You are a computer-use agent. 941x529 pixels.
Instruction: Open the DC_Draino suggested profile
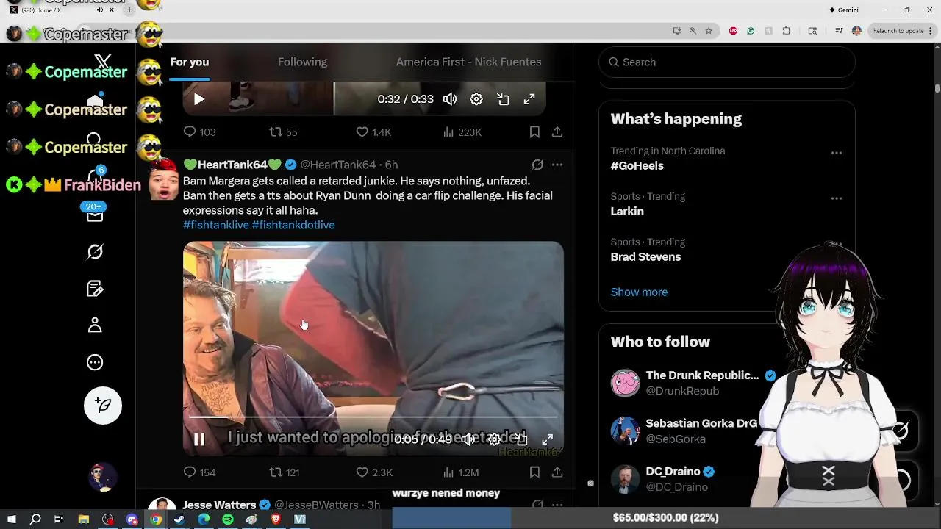673,472
